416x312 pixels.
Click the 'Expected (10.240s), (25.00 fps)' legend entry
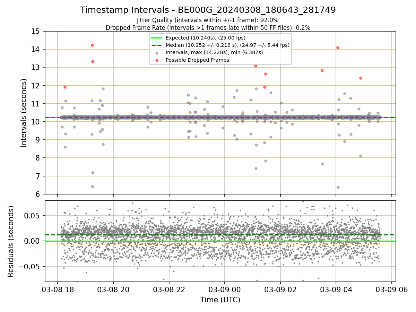(206, 37)
